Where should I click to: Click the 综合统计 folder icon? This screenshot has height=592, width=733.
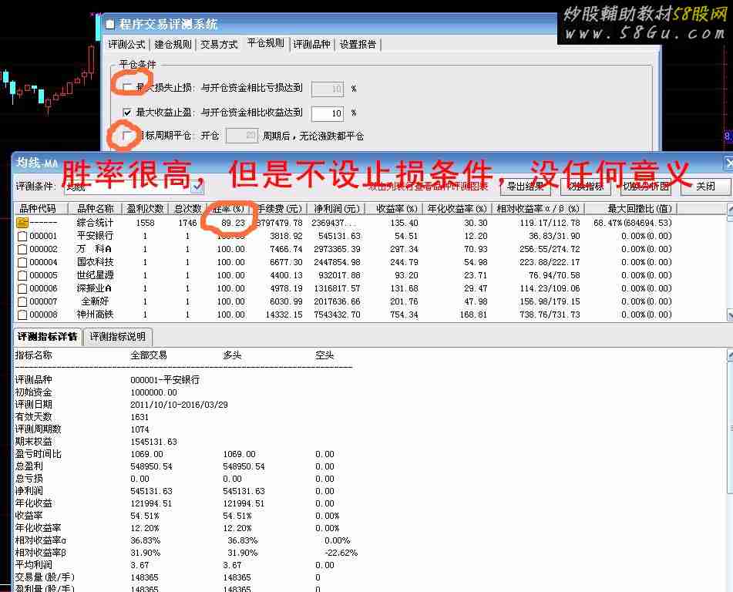[x=22, y=223]
